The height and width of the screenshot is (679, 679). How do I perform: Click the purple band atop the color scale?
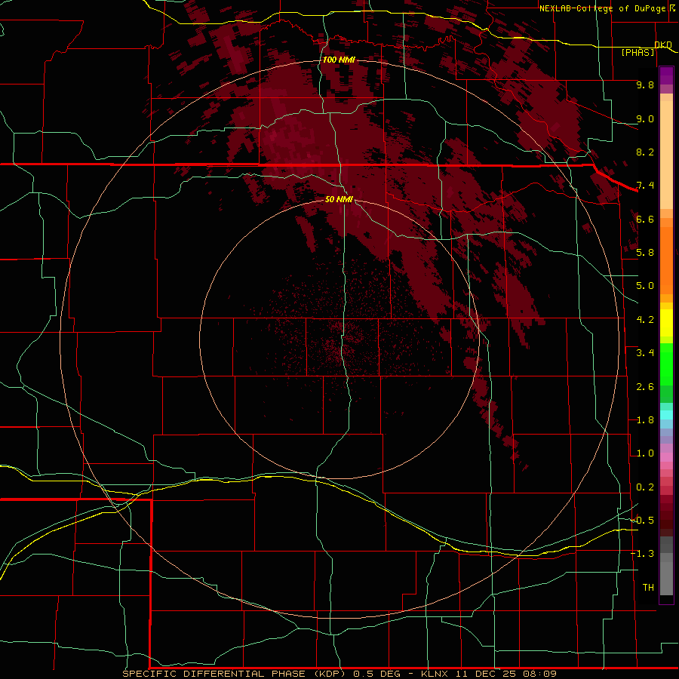click(666, 75)
